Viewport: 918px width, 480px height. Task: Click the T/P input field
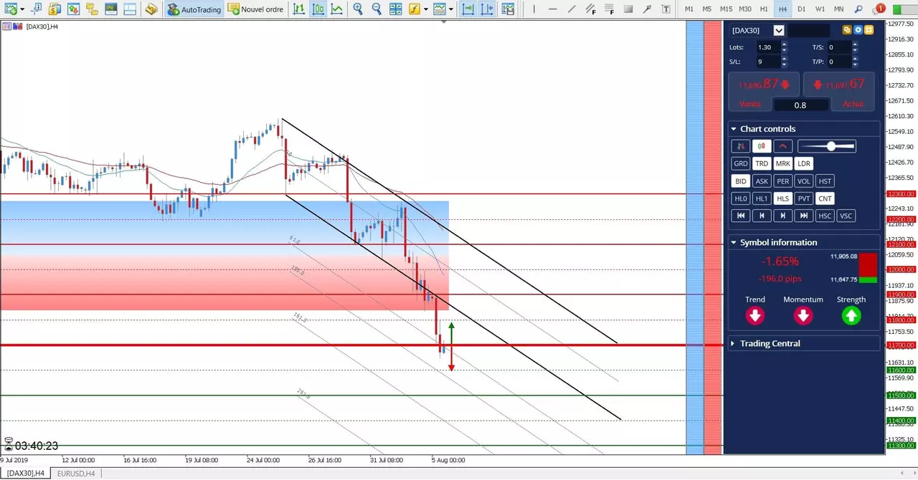839,62
